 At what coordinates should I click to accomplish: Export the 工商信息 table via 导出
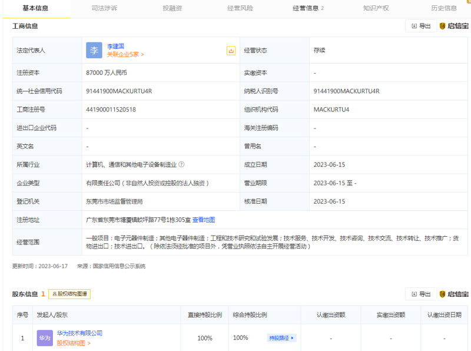[421, 26]
